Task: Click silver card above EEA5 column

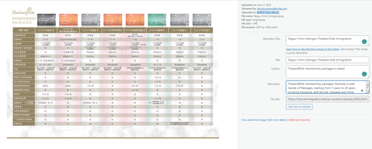Action: point(179,20)
